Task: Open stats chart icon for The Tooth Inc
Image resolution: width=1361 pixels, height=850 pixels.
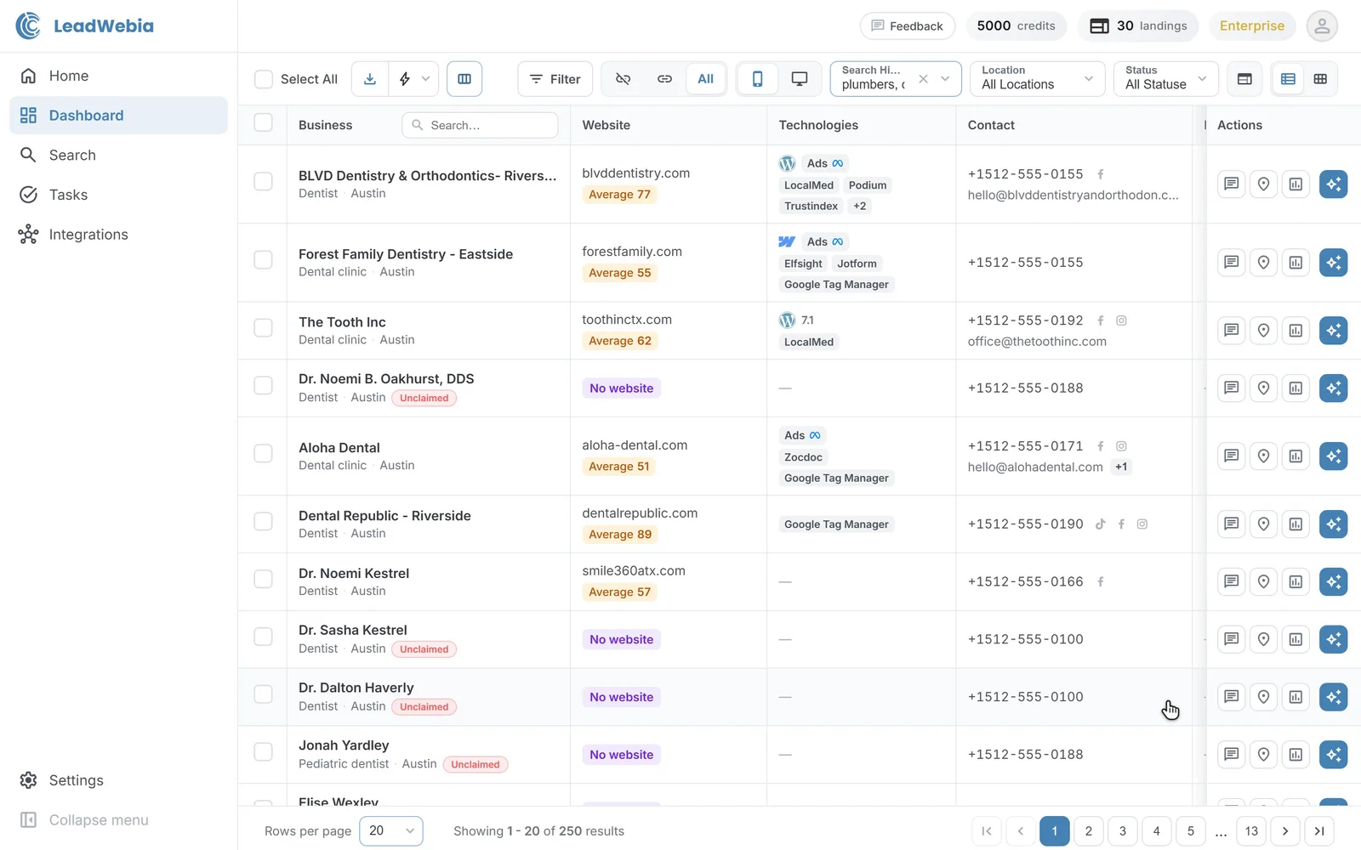Action: 1296,331
